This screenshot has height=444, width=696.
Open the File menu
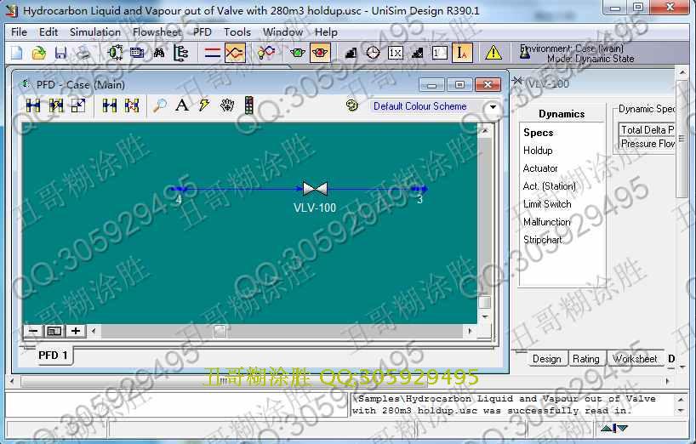[x=19, y=32]
